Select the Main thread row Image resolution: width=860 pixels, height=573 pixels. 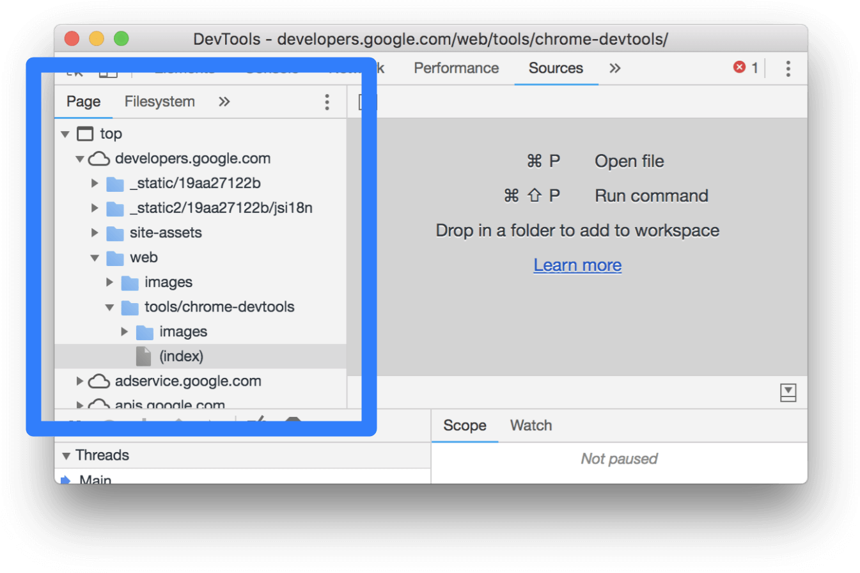point(242,477)
